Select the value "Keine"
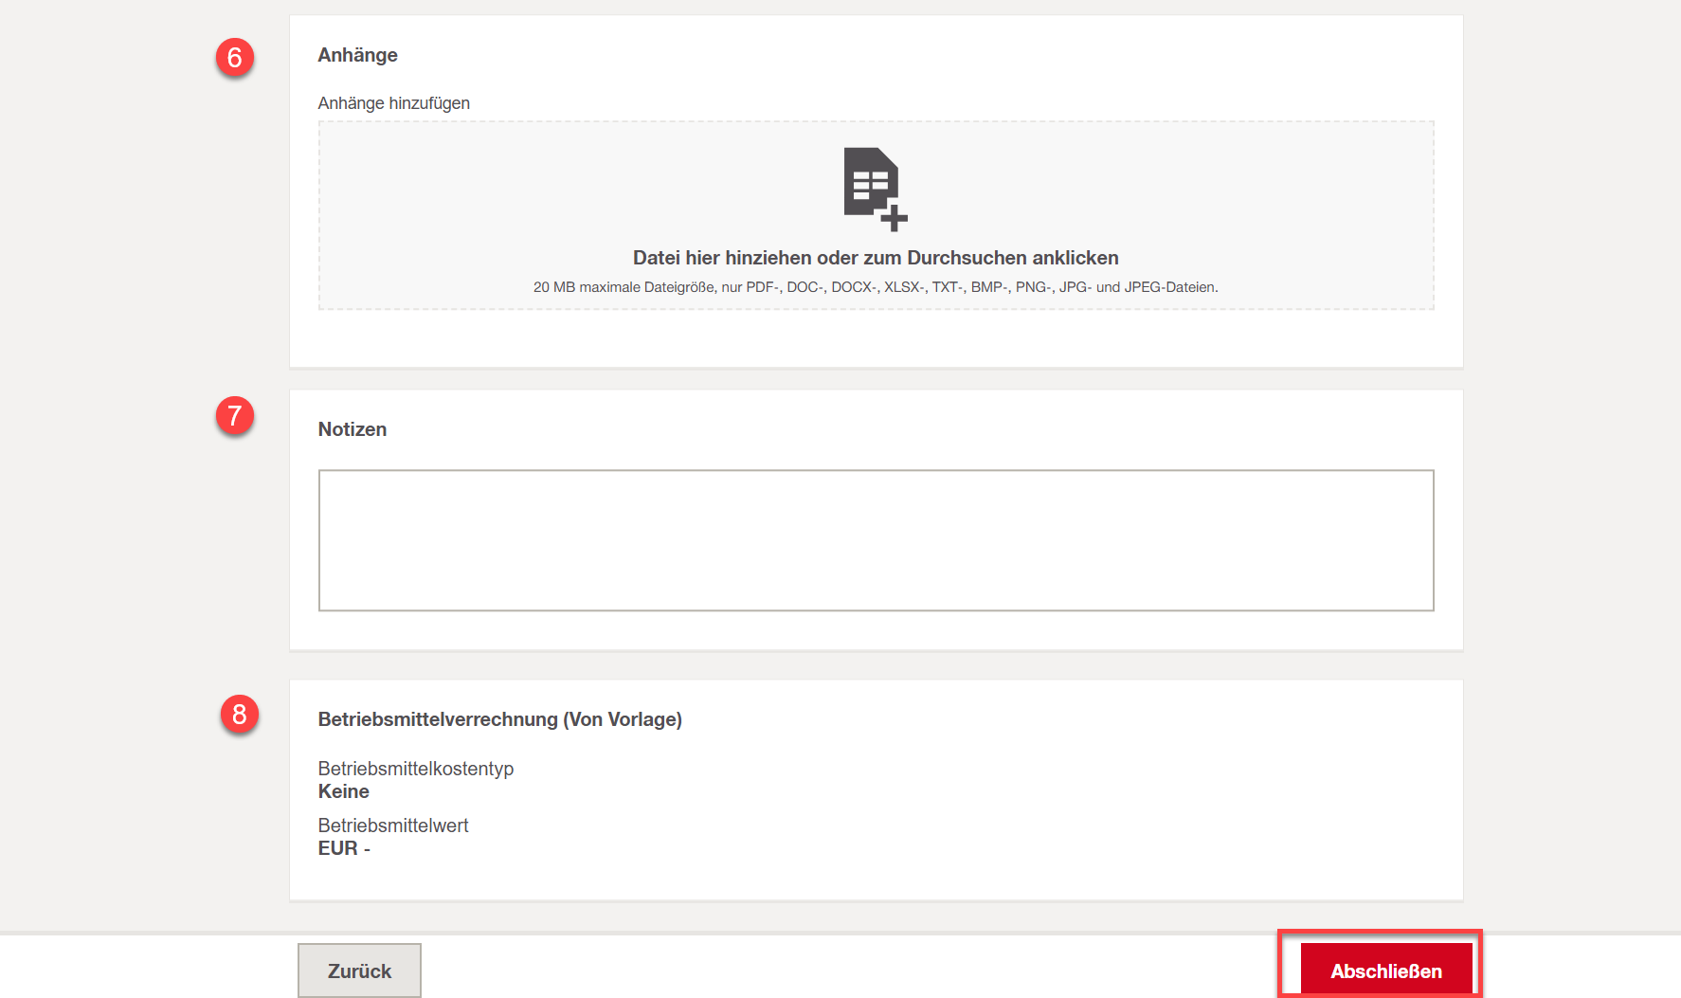 [x=344, y=791]
